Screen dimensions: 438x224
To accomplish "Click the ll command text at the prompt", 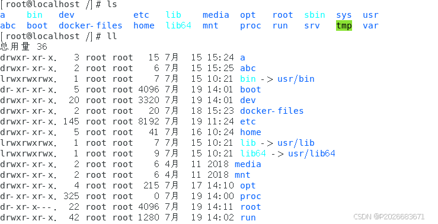I will pyautogui.click(x=112, y=36).
